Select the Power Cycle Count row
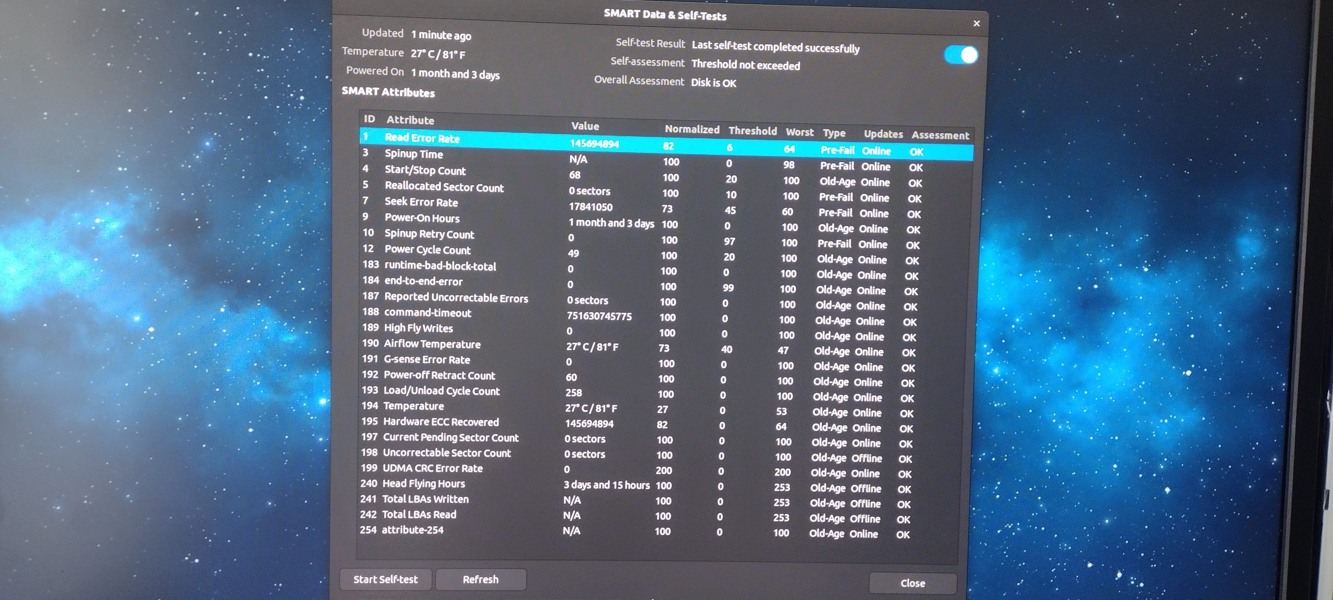 pos(664,254)
